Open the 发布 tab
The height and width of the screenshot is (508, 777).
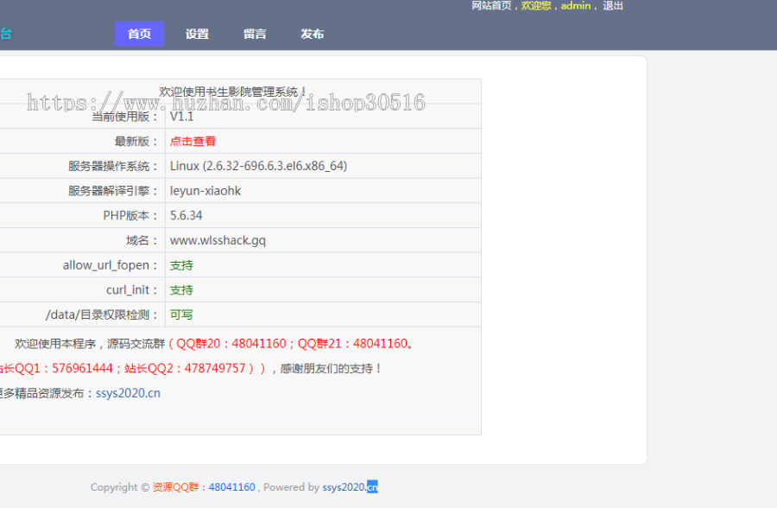tap(312, 34)
